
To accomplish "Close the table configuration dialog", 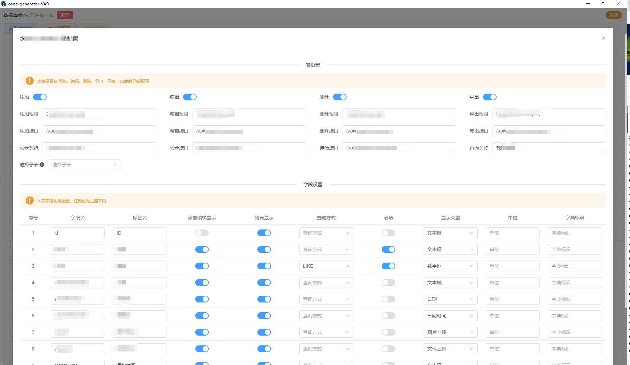I will tap(603, 38).
